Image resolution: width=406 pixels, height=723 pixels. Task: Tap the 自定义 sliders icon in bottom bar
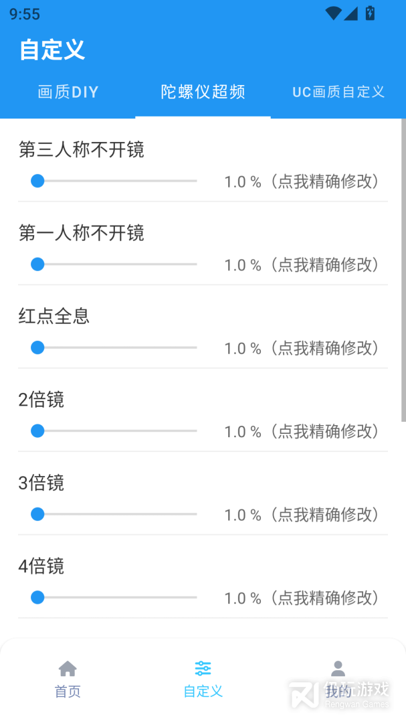click(203, 668)
